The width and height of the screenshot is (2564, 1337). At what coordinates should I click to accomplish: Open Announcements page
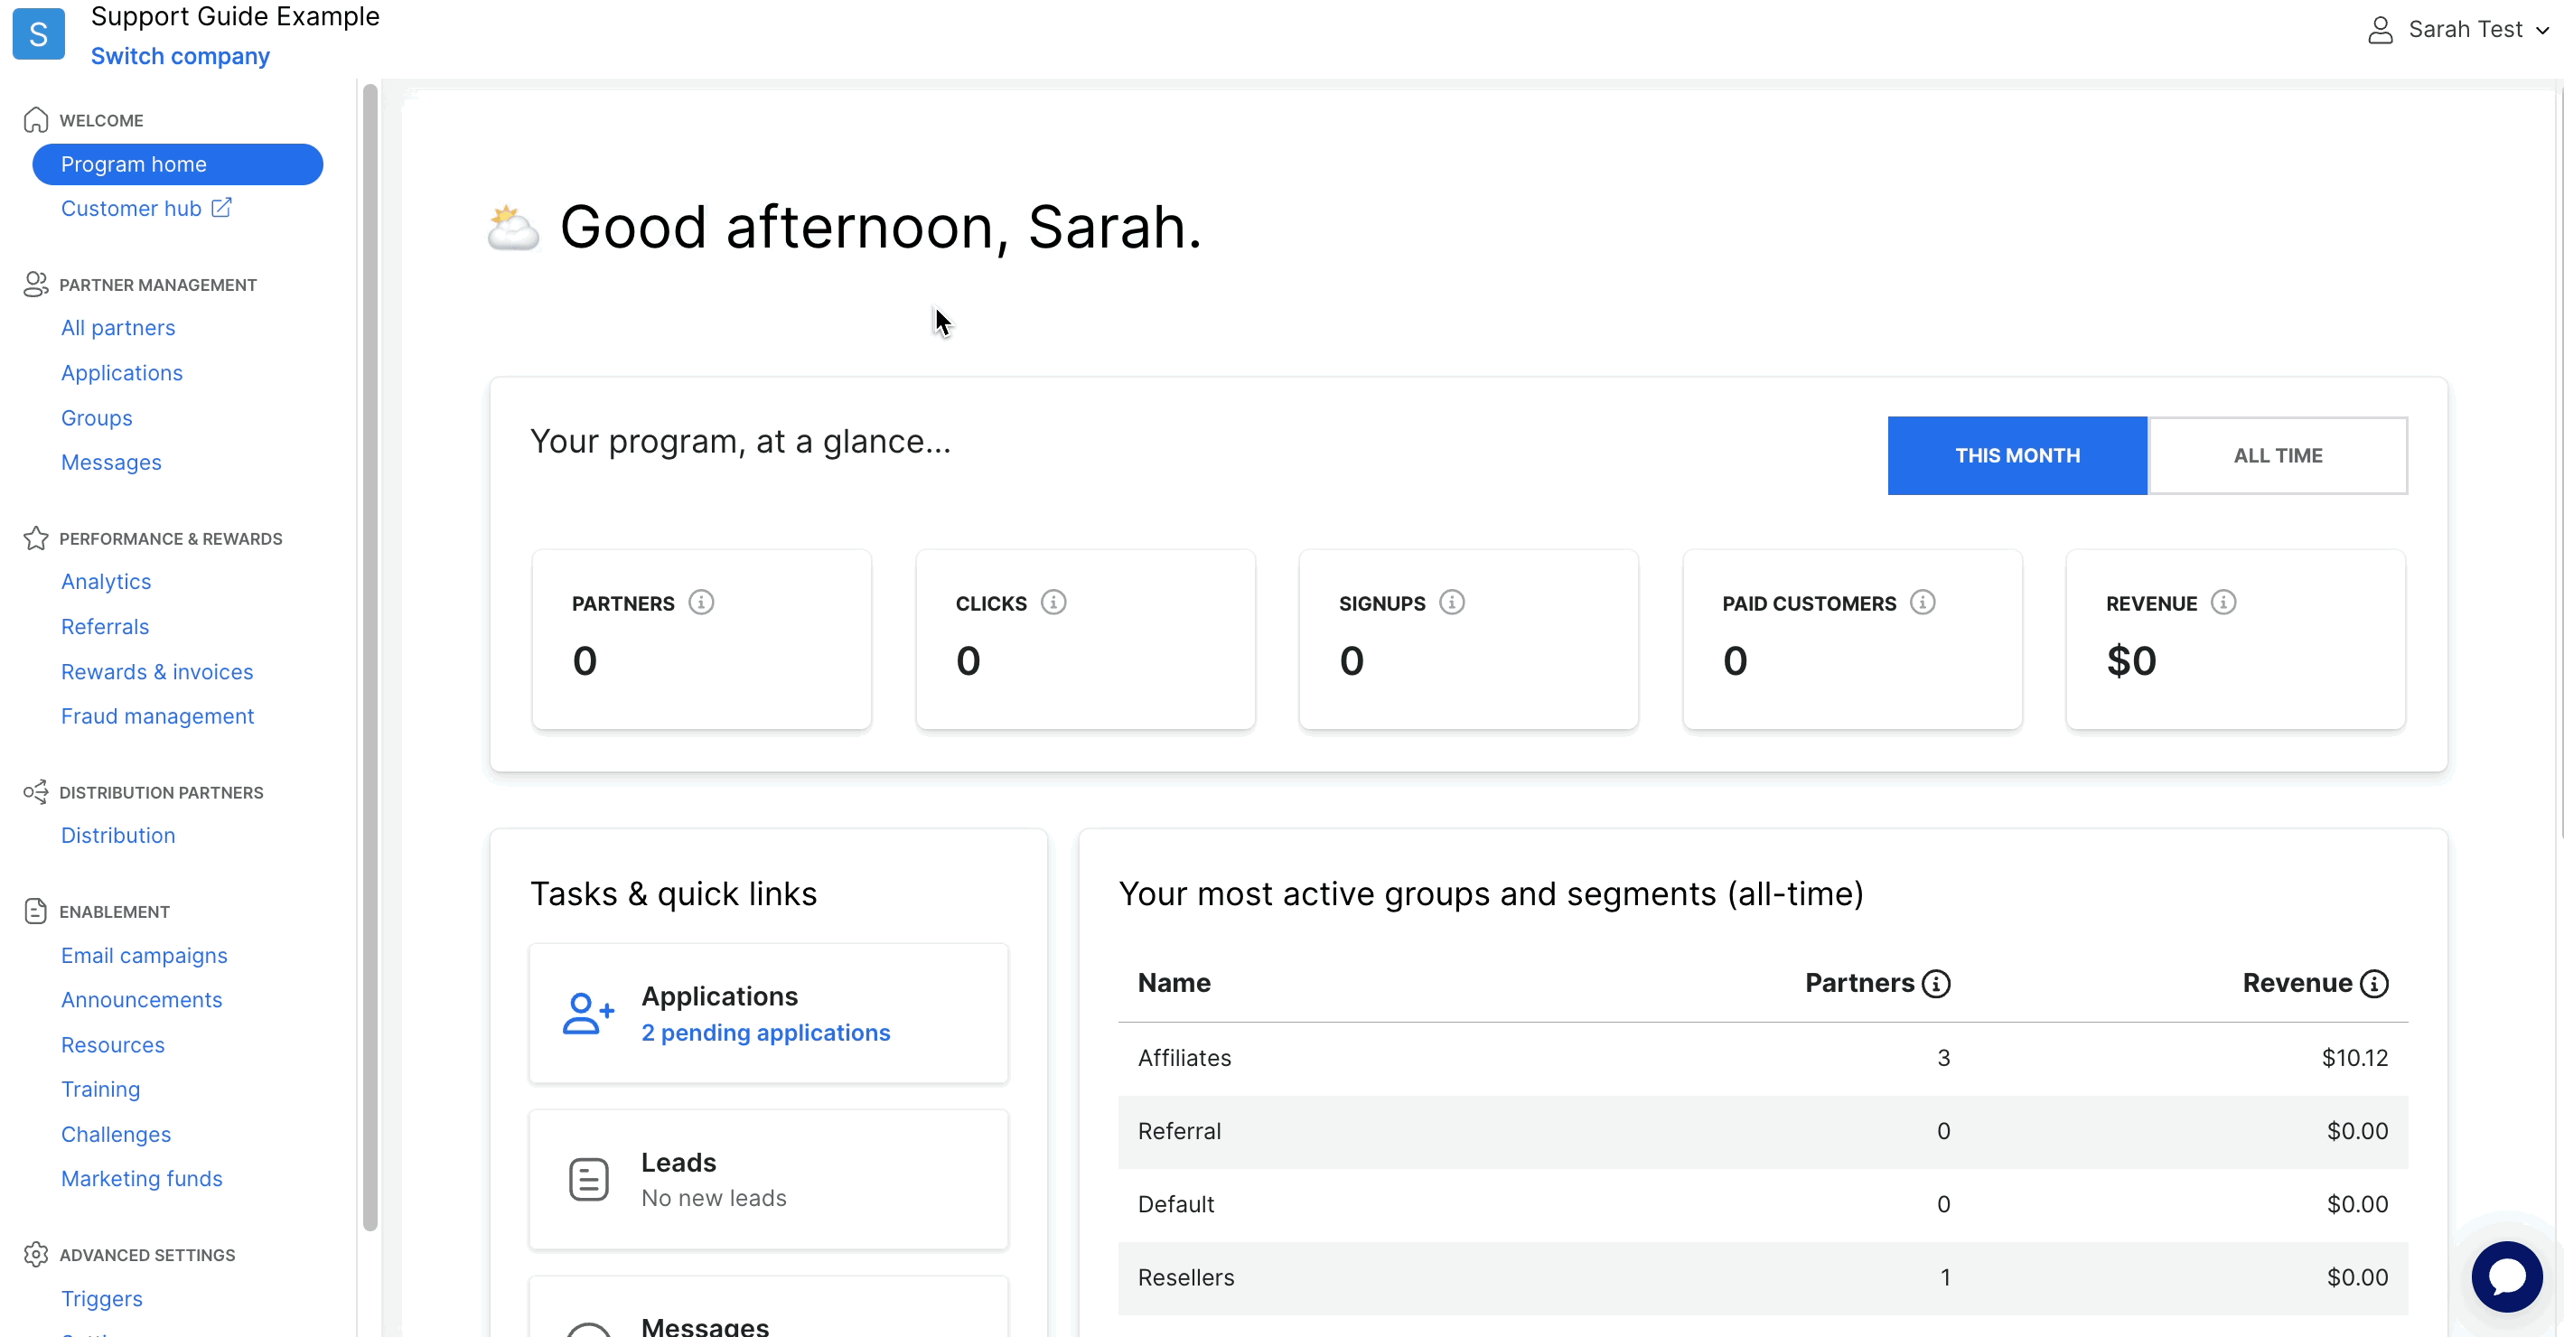pos(141,999)
